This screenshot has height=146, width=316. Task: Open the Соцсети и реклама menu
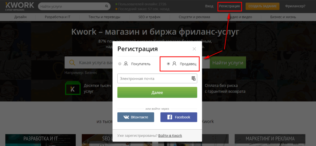194,17
